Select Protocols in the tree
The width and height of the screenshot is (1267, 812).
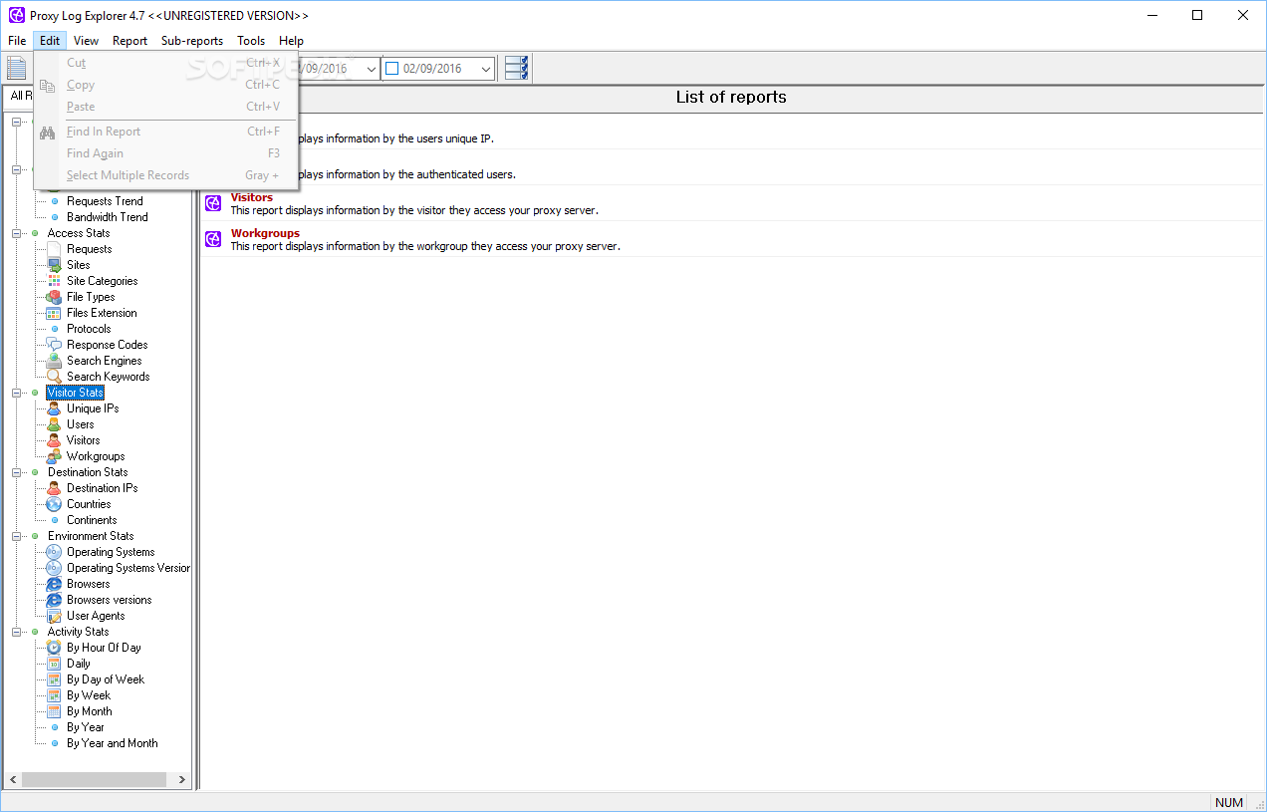[x=89, y=329]
